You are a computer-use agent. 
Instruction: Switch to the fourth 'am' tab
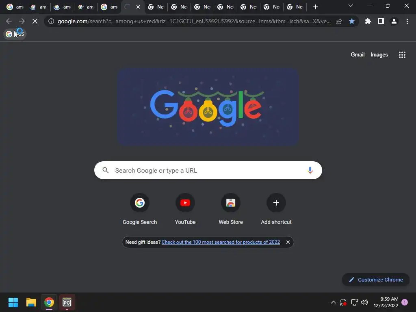click(x=86, y=7)
